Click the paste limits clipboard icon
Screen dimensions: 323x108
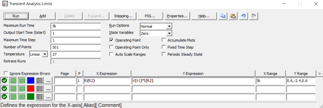click(233, 16)
